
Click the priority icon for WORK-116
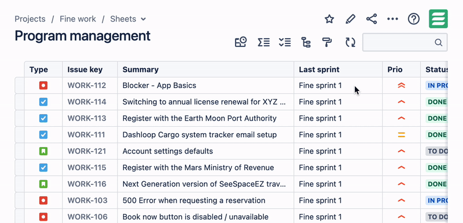point(401,184)
